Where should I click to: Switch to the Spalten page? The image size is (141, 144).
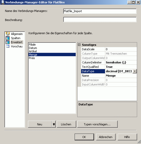click(x=16, y=38)
